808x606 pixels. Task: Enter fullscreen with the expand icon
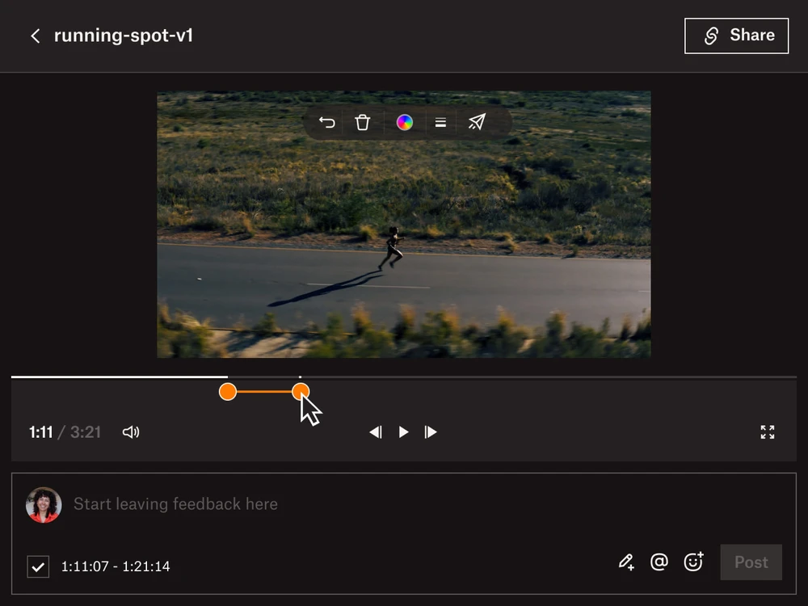(767, 432)
